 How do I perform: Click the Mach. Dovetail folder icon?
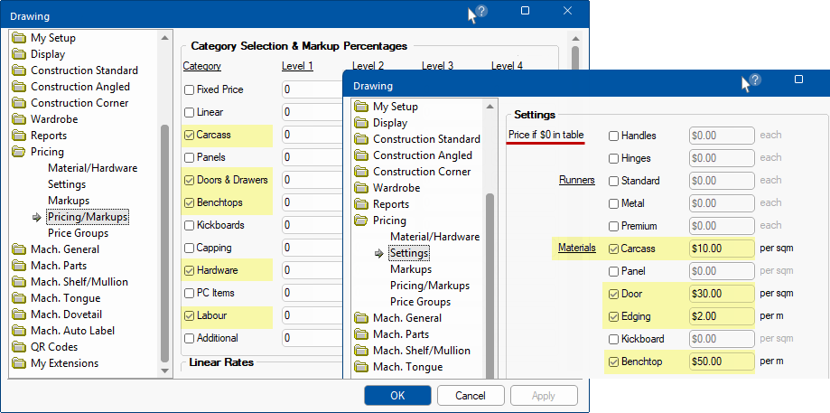(19, 314)
